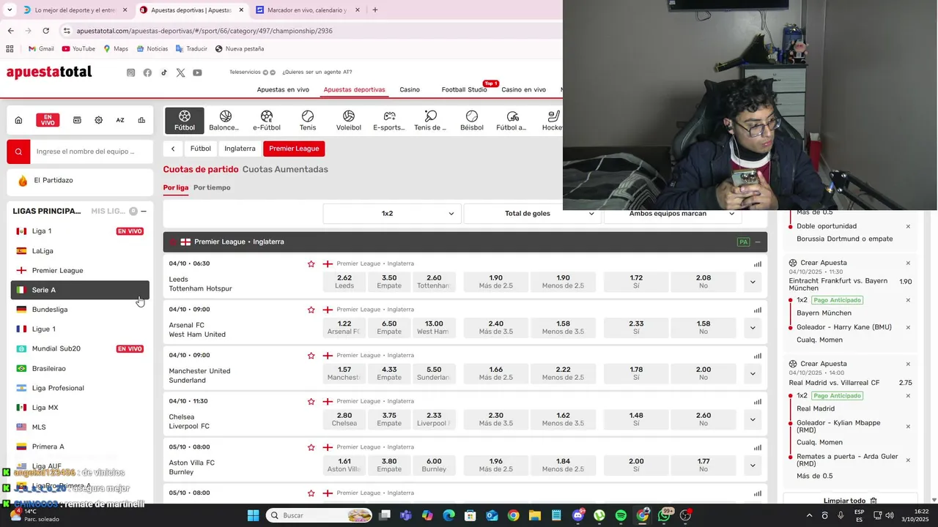Go to home icon in sidebar toolbar

pyautogui.click(x=19, y=120)
